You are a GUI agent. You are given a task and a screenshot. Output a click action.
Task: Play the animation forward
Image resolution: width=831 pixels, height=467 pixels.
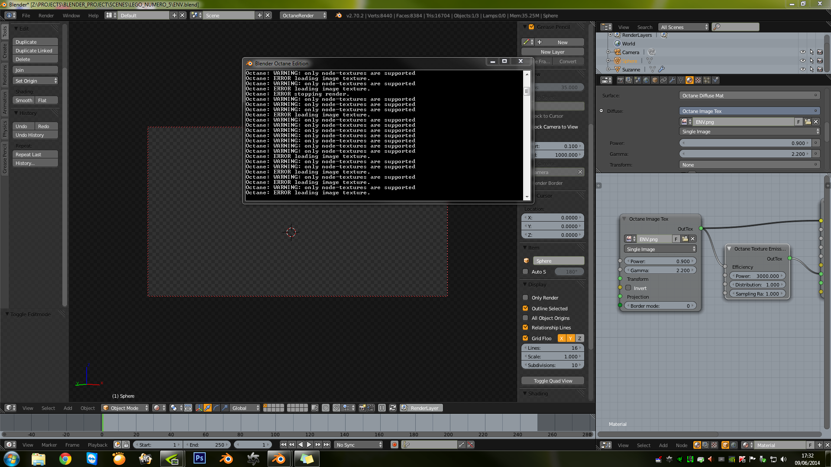click(309, 444)
